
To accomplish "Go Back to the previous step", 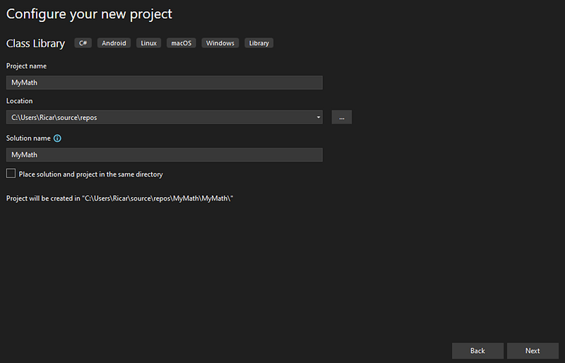I will click(x=478, y=351).
